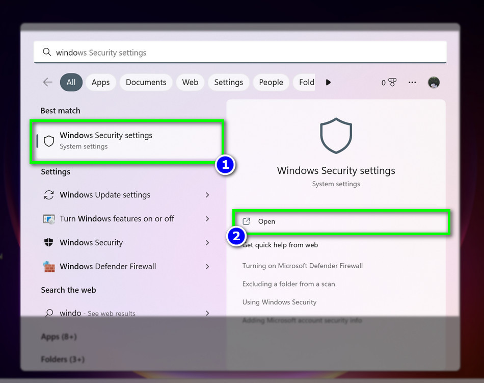This screenshot has height=383, width=484.
Task: Click the 'windo - See web results' text
Action: click(97, 313)
